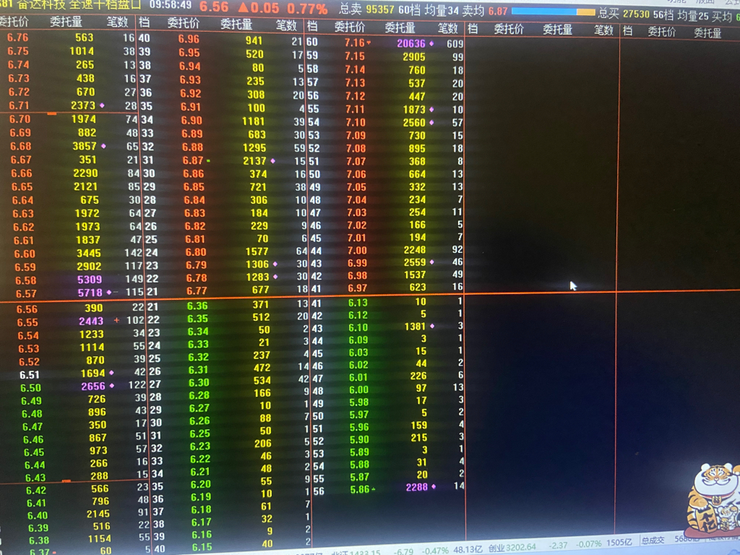Select the order quantity 5718
The height and width of the screenshot is (555, 740).
[x=90, y=293]
